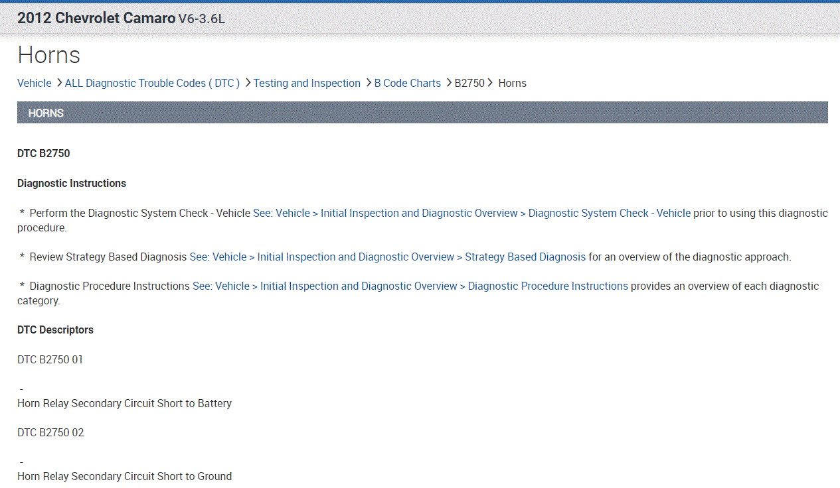Select the large Horns page heading

[49, 54]
